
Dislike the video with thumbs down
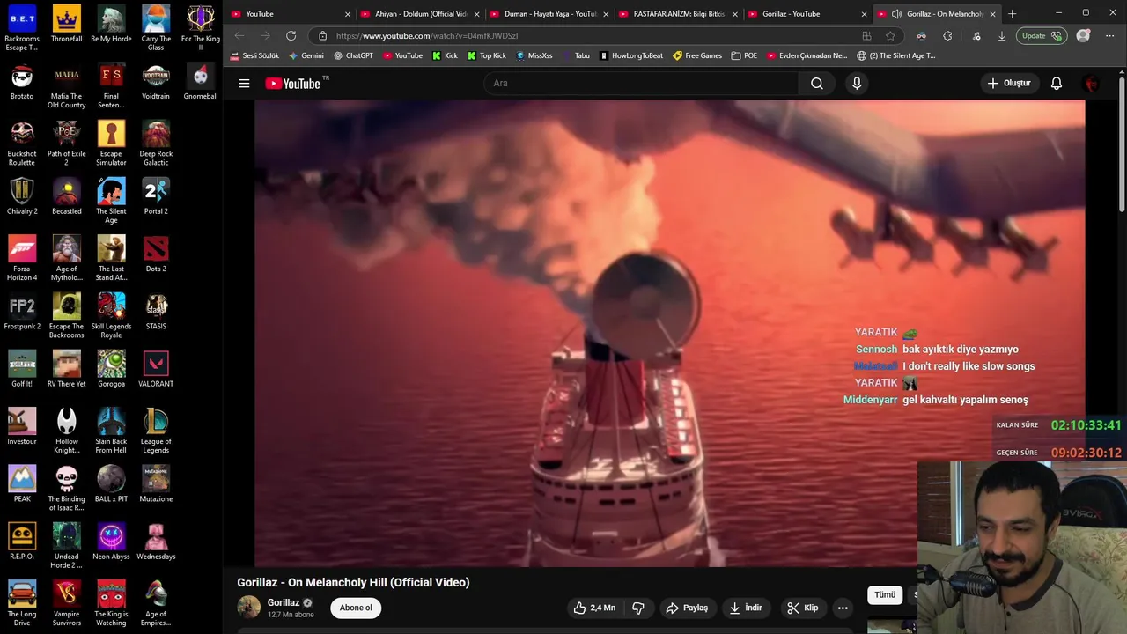638,608
